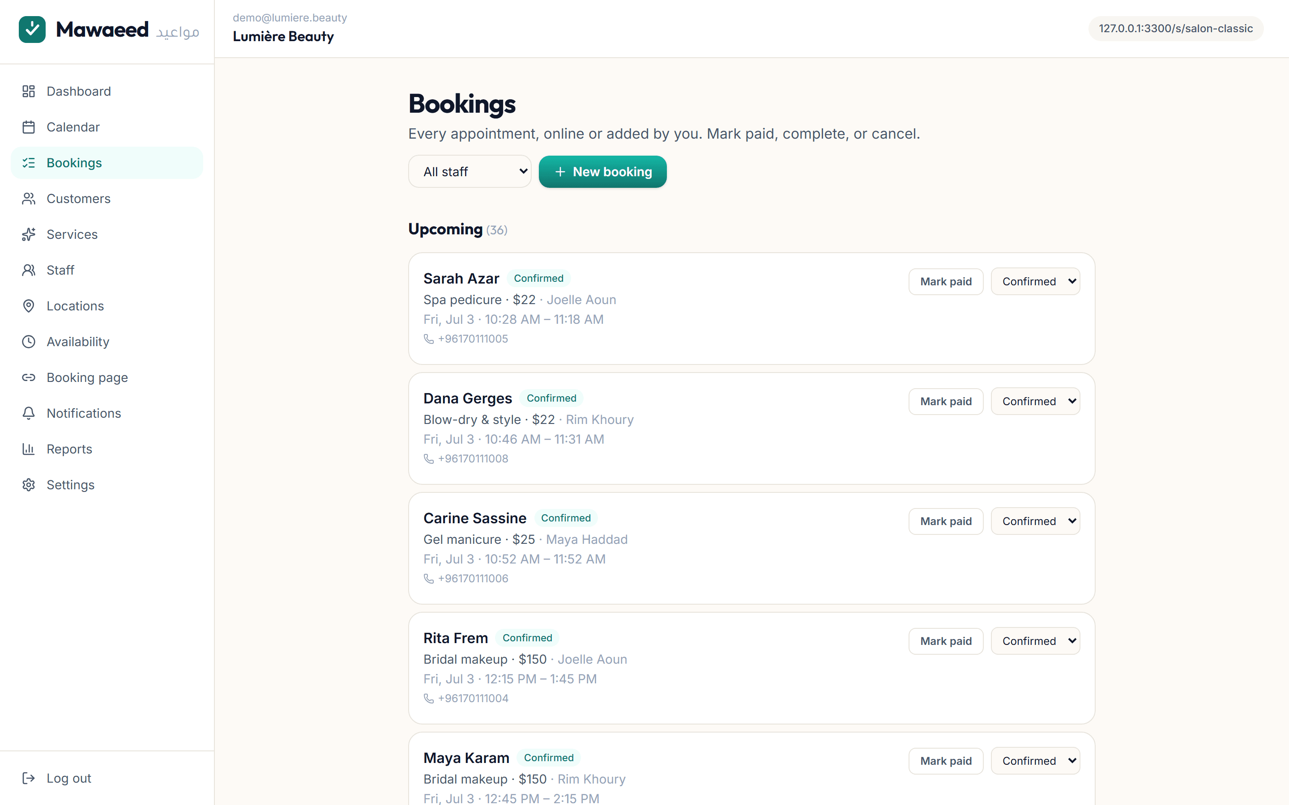This screenshot has width=1289, height=805.
Task: Click the Carine Sassine customer name
Action: tap(474, 518)
